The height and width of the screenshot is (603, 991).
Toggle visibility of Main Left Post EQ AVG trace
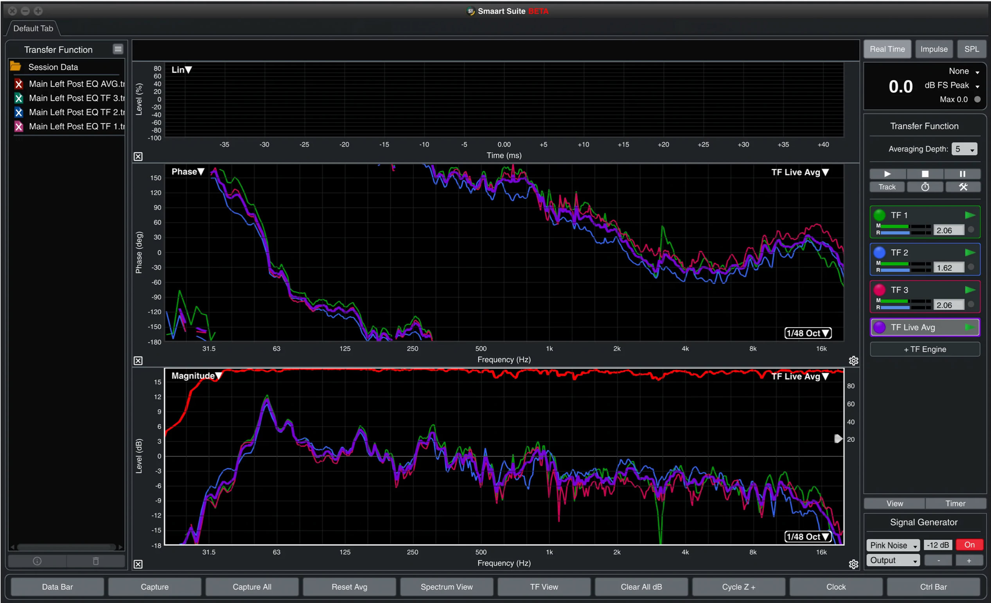click(18, 84)
